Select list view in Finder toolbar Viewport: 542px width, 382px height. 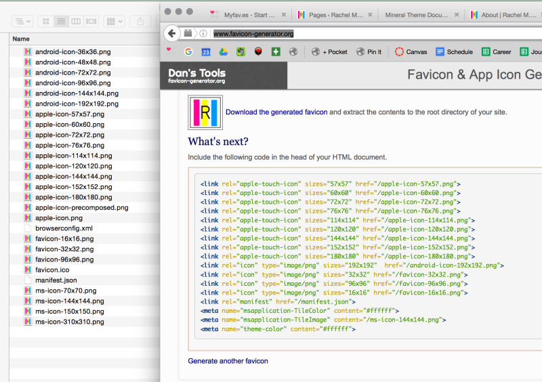61,22
